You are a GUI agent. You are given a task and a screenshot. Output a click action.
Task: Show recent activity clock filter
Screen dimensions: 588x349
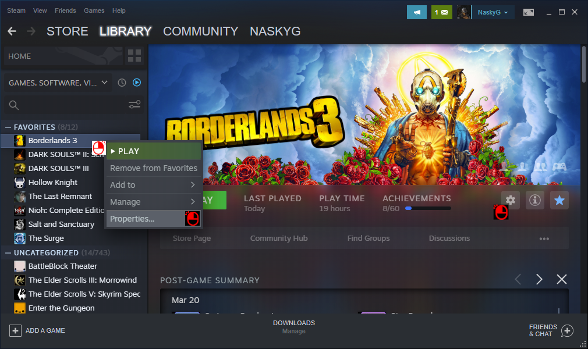tap(122, 83)
